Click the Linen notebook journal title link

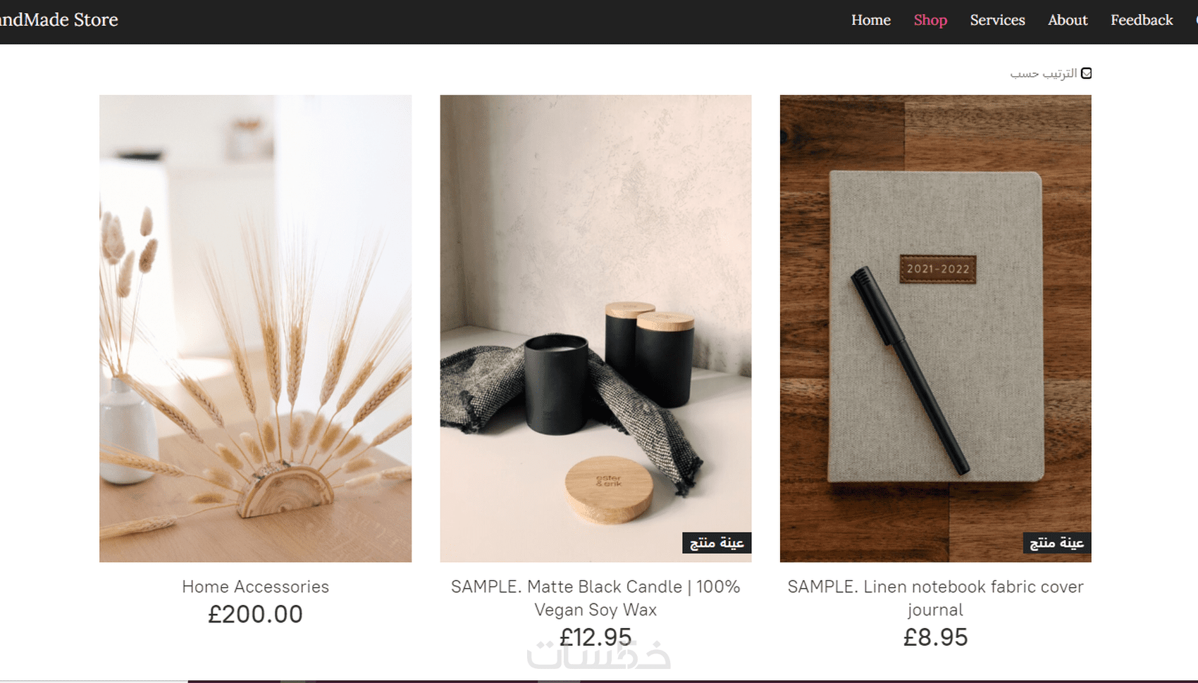coord(935,598)
